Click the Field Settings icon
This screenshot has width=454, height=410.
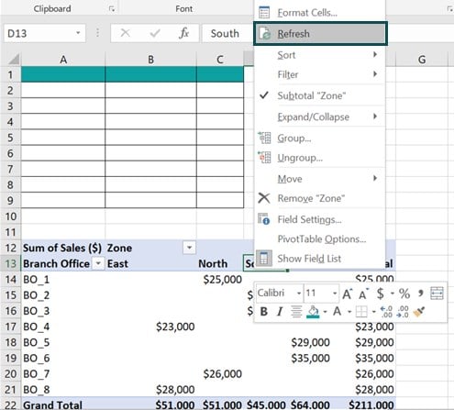click(264, 219)
